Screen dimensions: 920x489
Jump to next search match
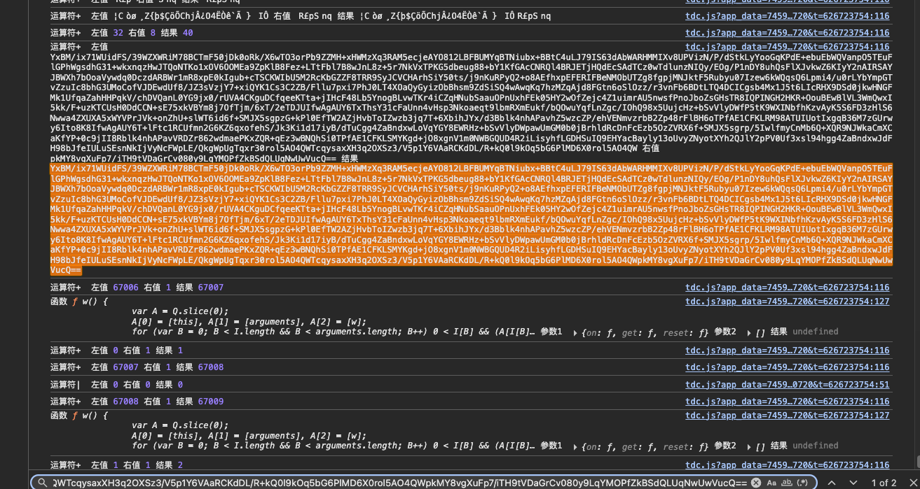click(853, 483)
